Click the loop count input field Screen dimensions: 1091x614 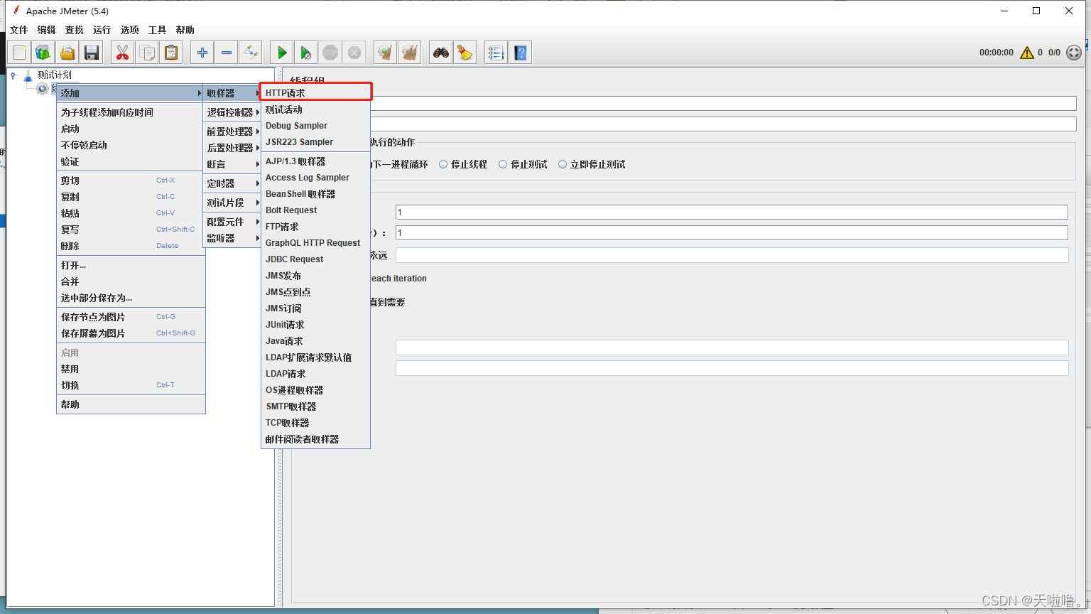(732, 255)
